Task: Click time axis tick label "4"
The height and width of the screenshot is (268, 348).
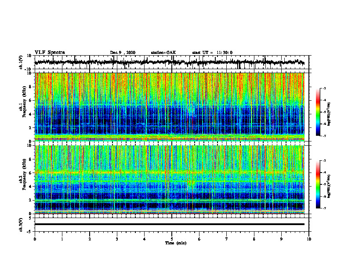Action: [x=145, y=239]
